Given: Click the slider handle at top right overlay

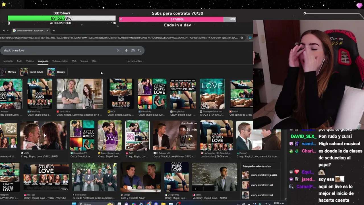Looking at the screenshot, I should (305, 13).
